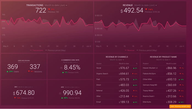Toggle Previous period (May) in Transactions legend
The width and height of the screenshot is (192, 109).
pos(55,50)
